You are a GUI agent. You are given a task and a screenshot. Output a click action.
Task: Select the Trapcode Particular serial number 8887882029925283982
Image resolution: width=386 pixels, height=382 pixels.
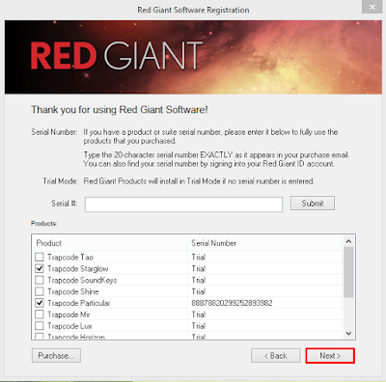pos(232,303)
